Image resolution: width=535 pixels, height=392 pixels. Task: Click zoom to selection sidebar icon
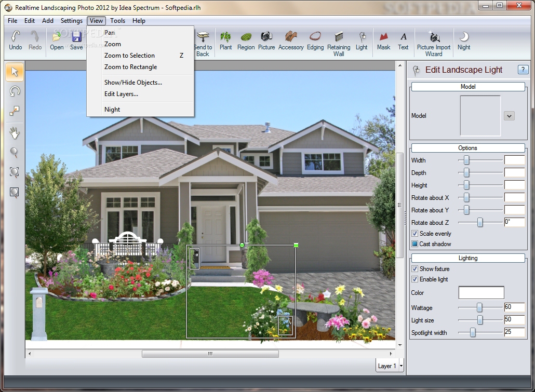pos(15,172)
